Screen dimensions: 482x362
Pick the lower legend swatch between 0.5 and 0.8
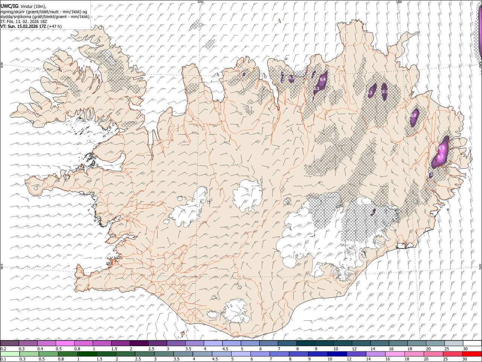pyautogui.click(x=48, y=354)
